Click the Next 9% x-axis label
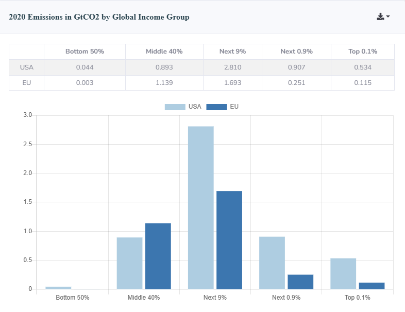The width and height of the screenshot is (405, 312). click(x=215, y=298)
